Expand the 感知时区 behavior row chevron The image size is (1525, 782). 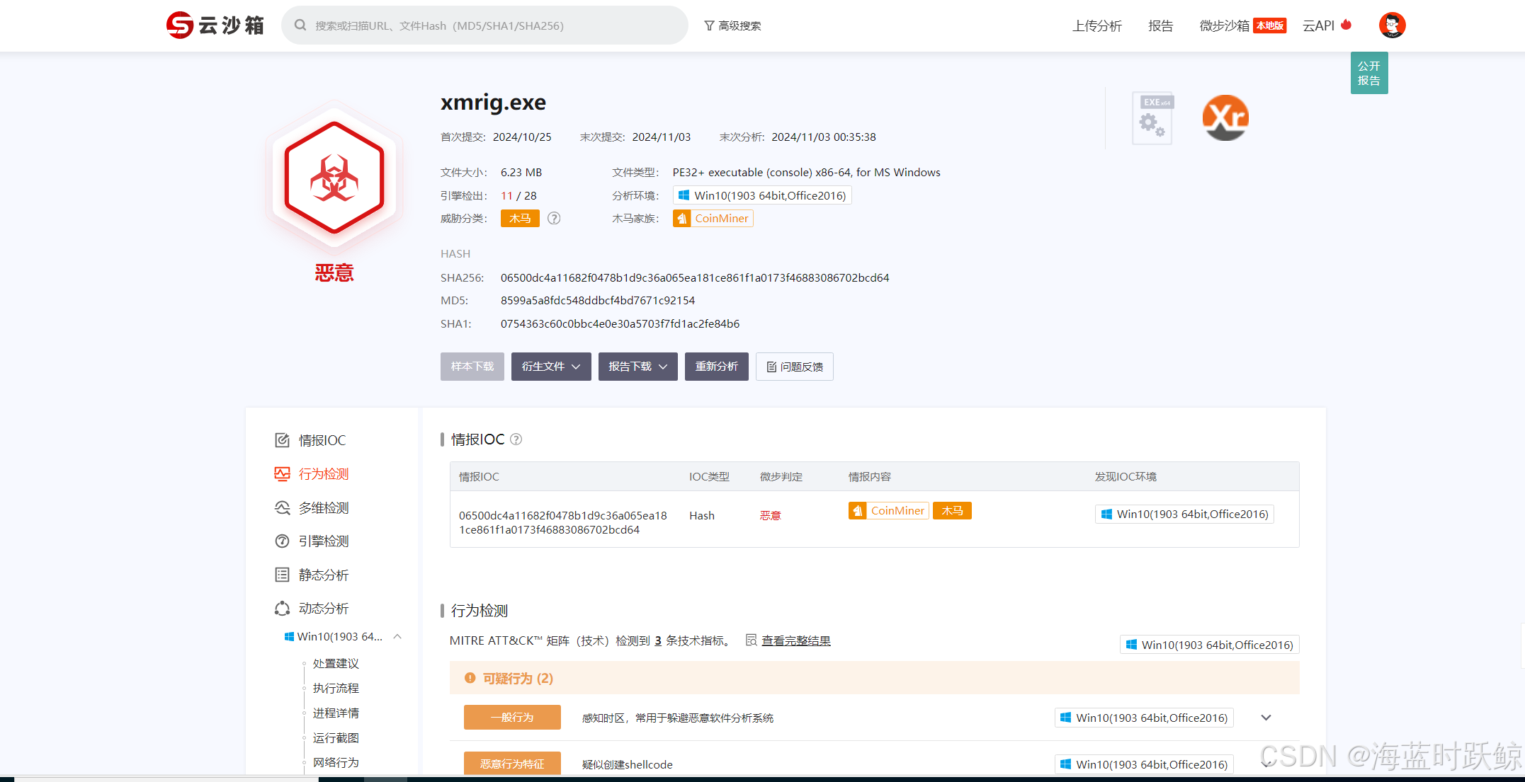[x=1266, y=718]
